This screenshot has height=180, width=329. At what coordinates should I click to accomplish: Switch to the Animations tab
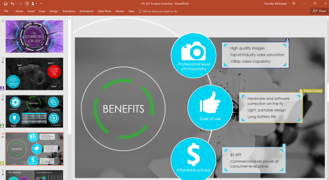(x=87, y=11)
